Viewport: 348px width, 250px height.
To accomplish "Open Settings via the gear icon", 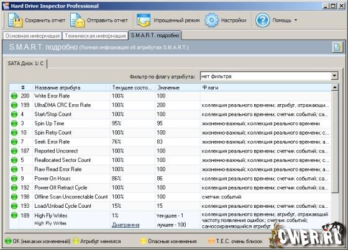I will [211, 20].
